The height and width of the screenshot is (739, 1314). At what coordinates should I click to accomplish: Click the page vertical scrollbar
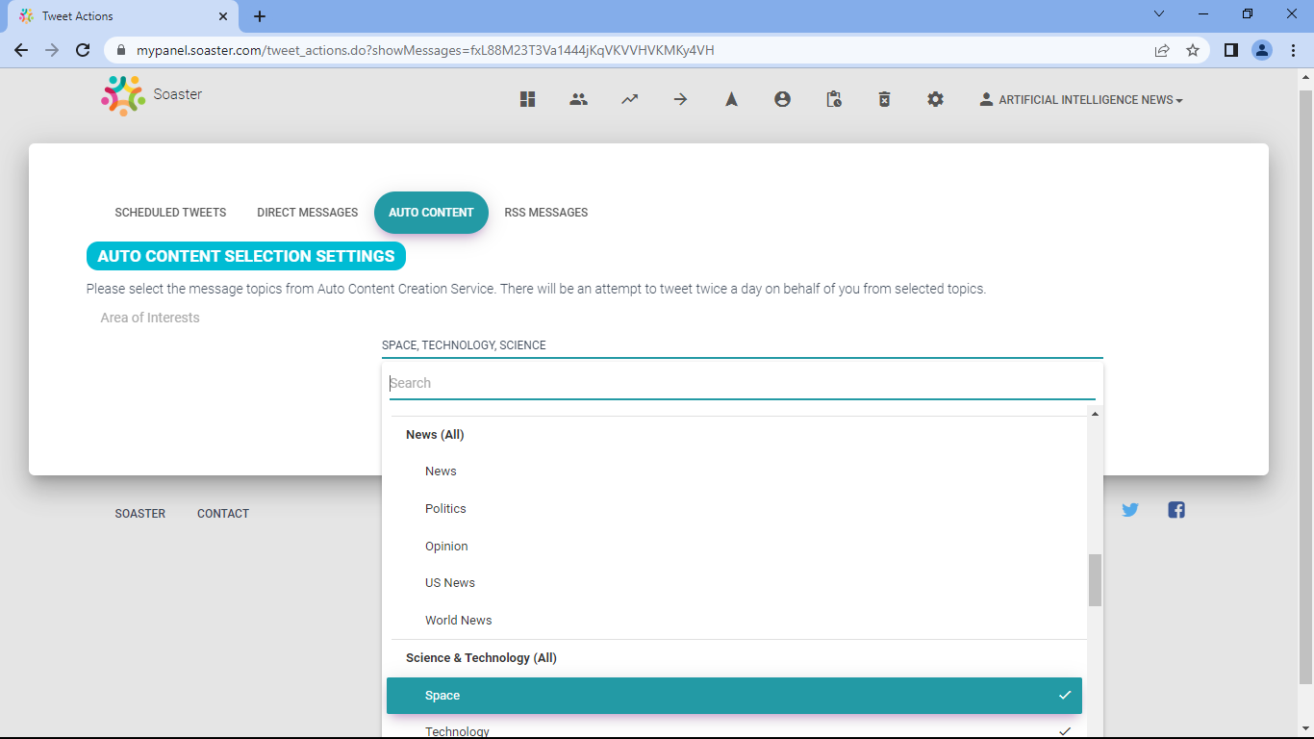[x=1305, y=385]
